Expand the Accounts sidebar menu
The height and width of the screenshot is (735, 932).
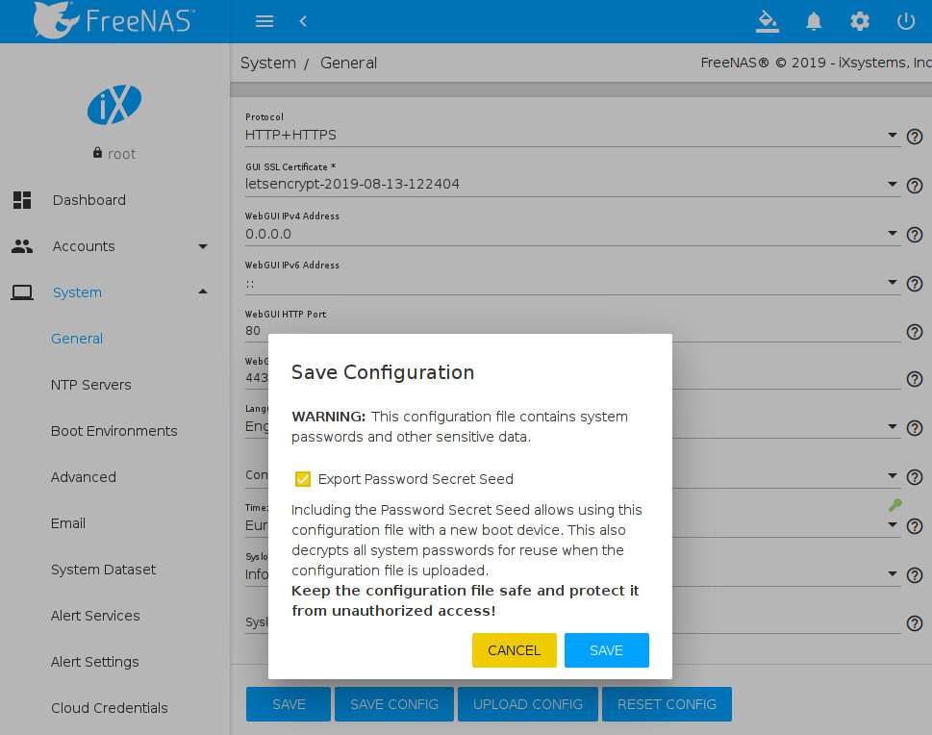tap(202, 246)
